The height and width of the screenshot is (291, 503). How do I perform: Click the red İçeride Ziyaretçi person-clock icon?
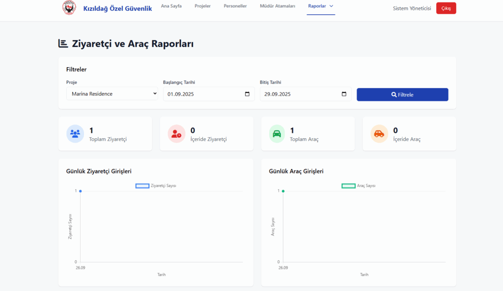pyautogui.click(x=176, y=133)
